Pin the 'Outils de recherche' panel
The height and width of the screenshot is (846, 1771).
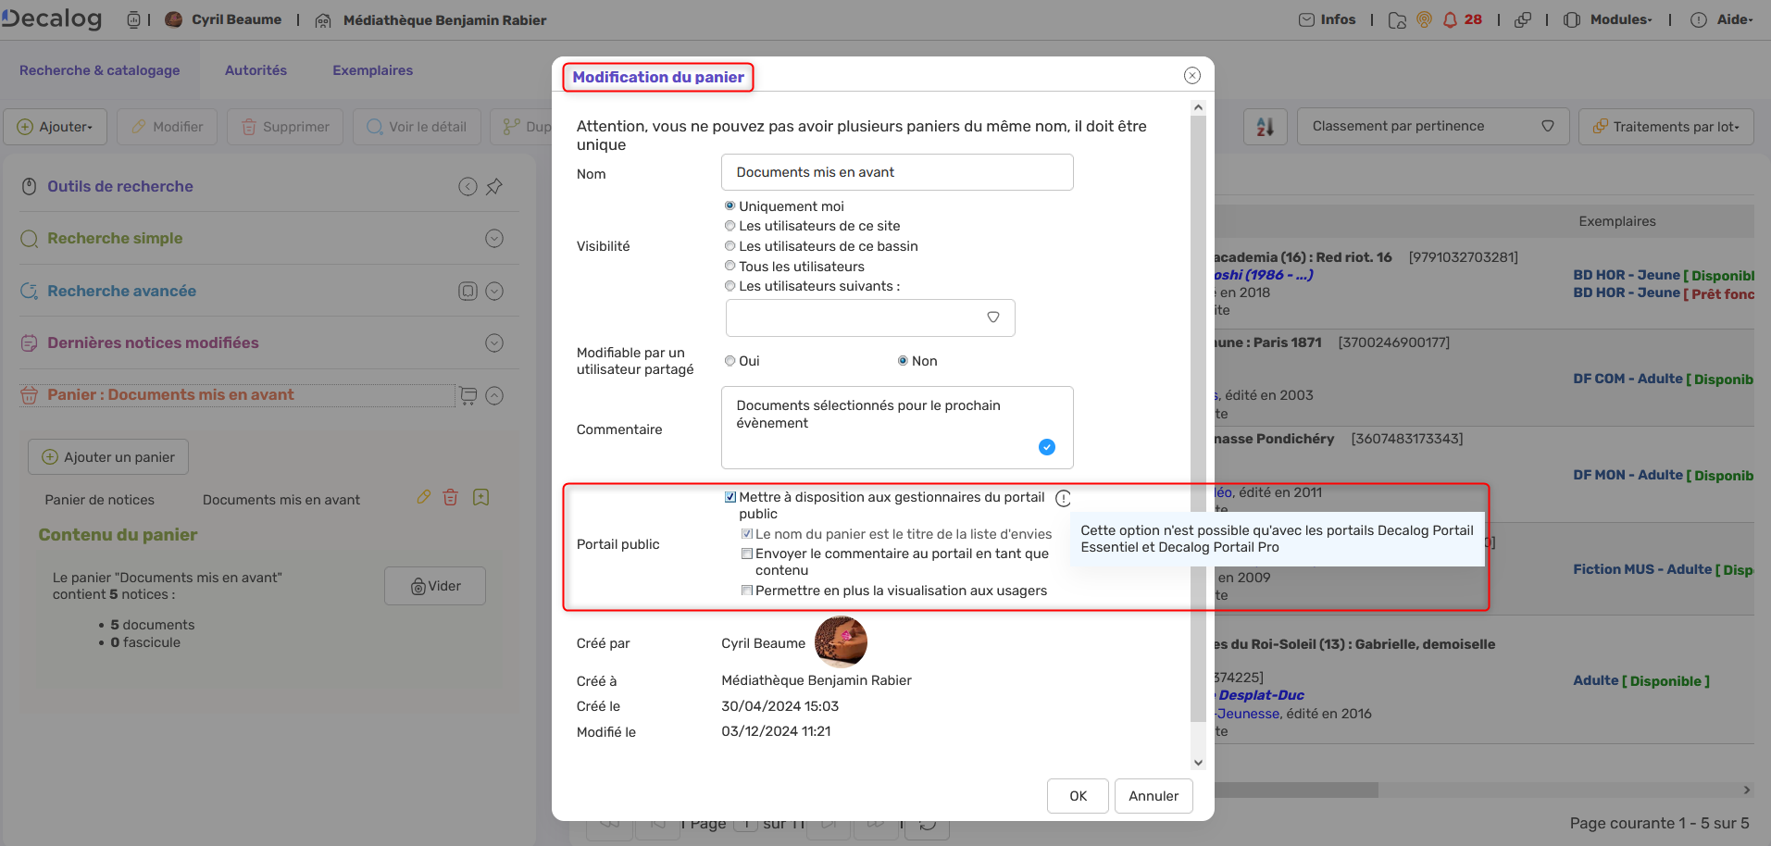tap(495, 186)
